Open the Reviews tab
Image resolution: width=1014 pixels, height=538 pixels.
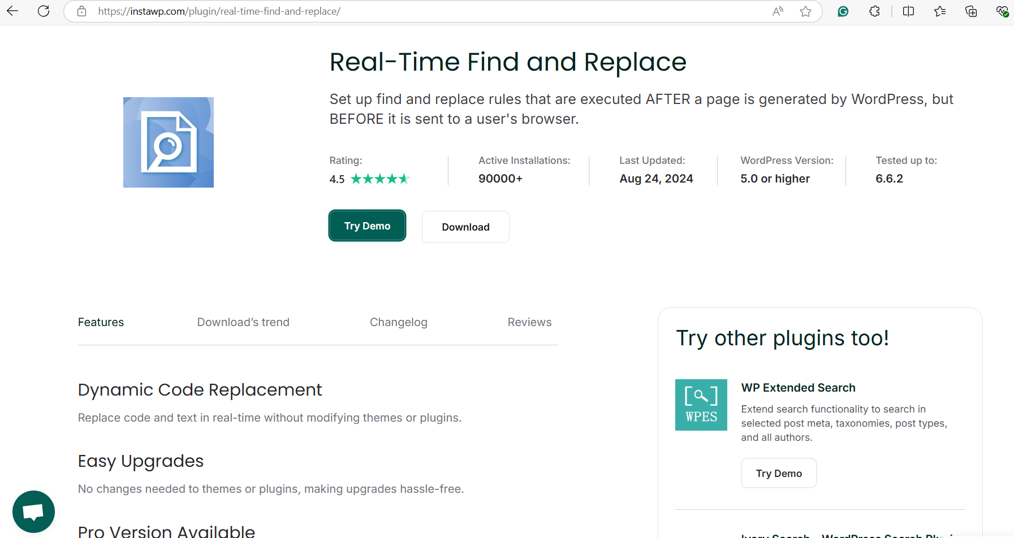click(529, 322)
